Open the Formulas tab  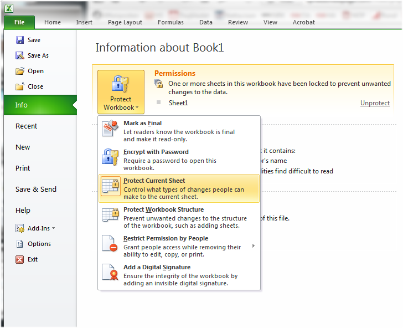point(170,22)
